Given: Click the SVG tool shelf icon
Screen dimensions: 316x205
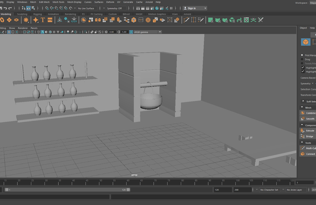Looking at the screenshot, I should 50,20.
